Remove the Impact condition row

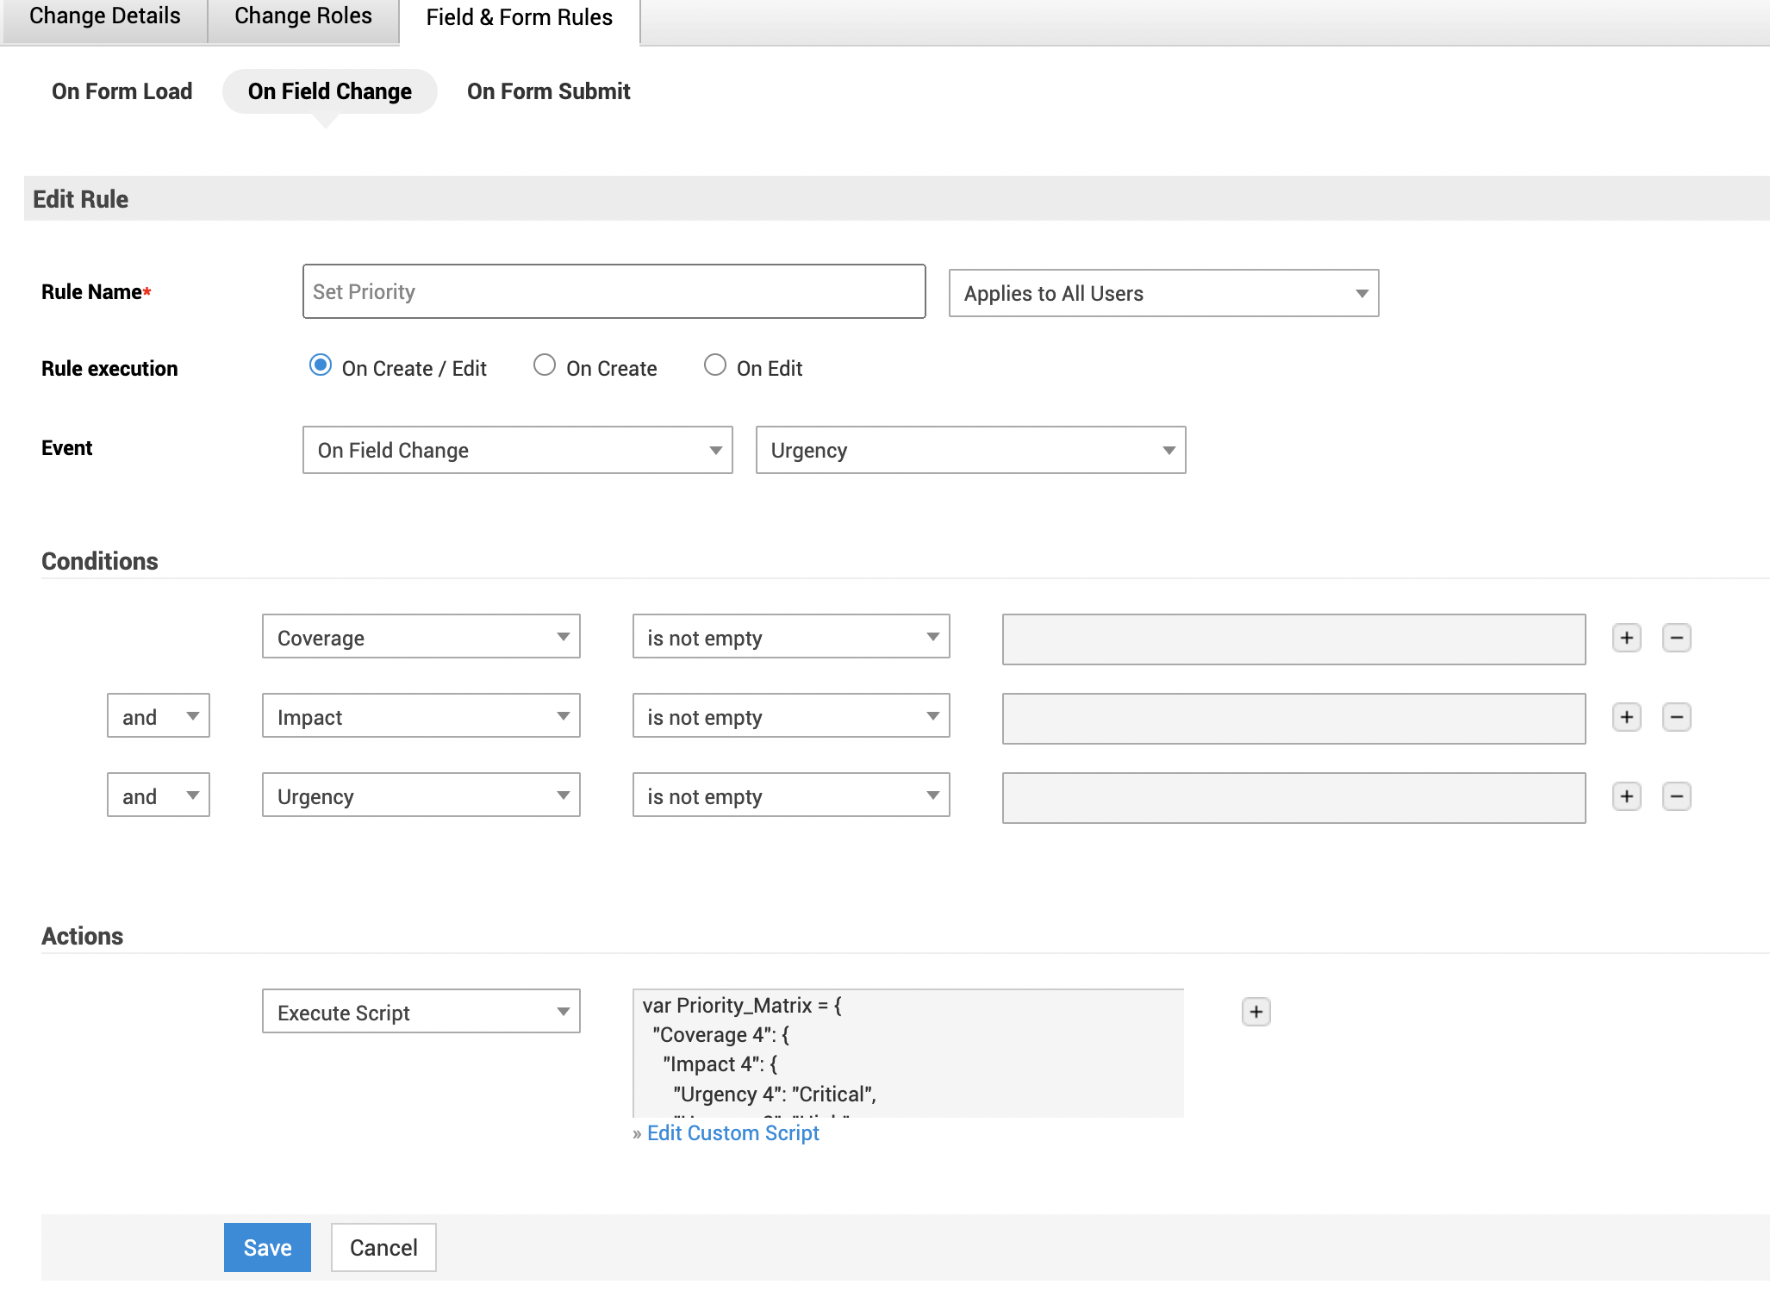pos(1676,717)
